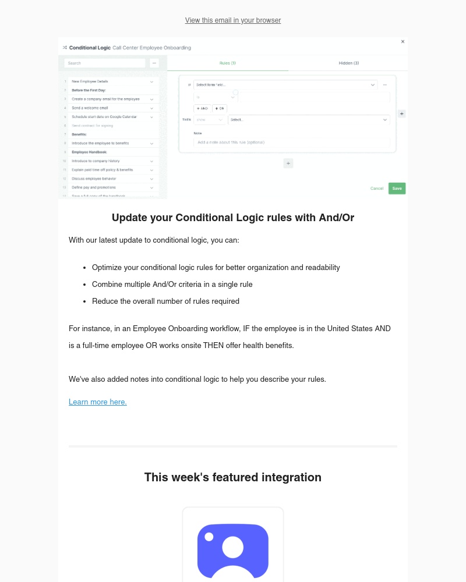Open the 'Learn more here' link
The height and width of the screenshot is (582, 466).
tap(97, 402)
